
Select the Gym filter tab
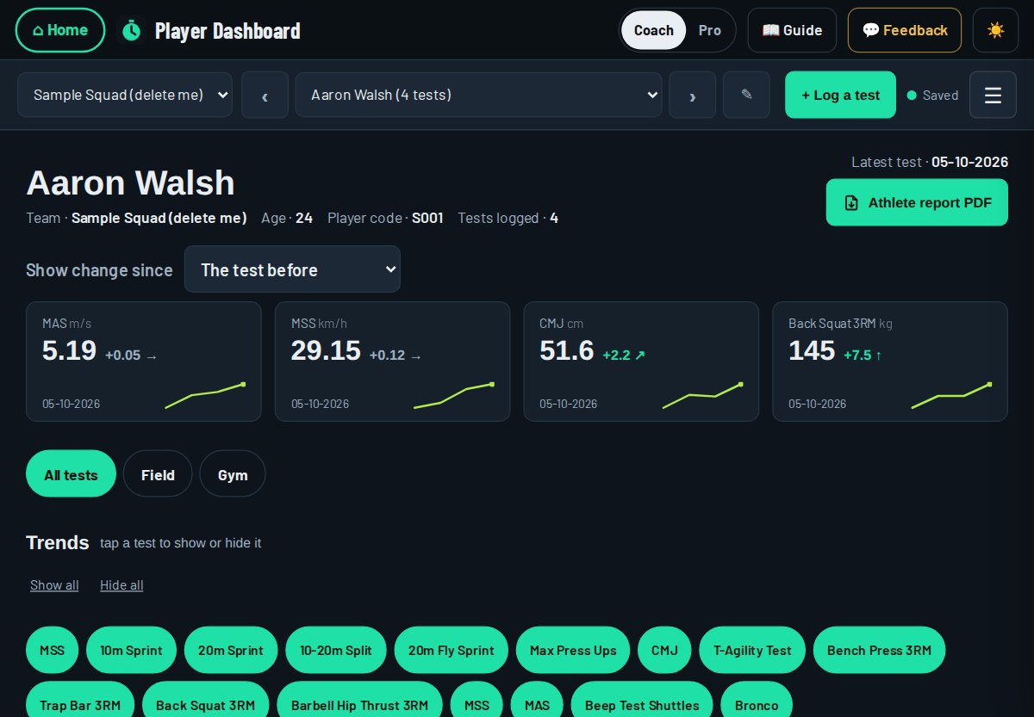click(233, 474)
